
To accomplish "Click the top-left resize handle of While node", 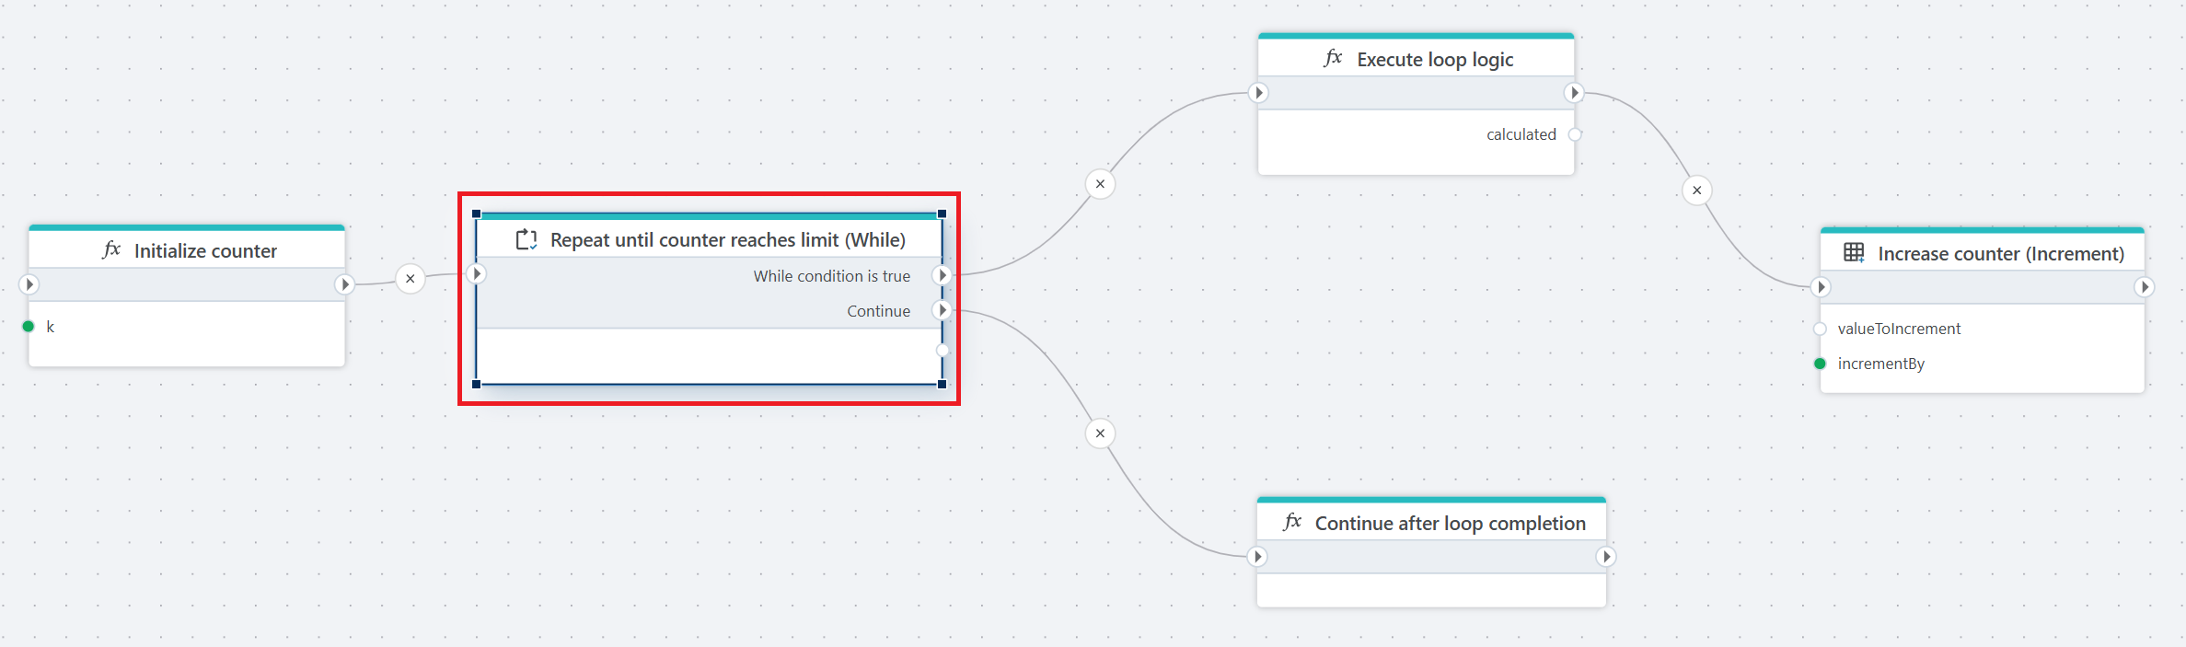I will click(477, 214).
